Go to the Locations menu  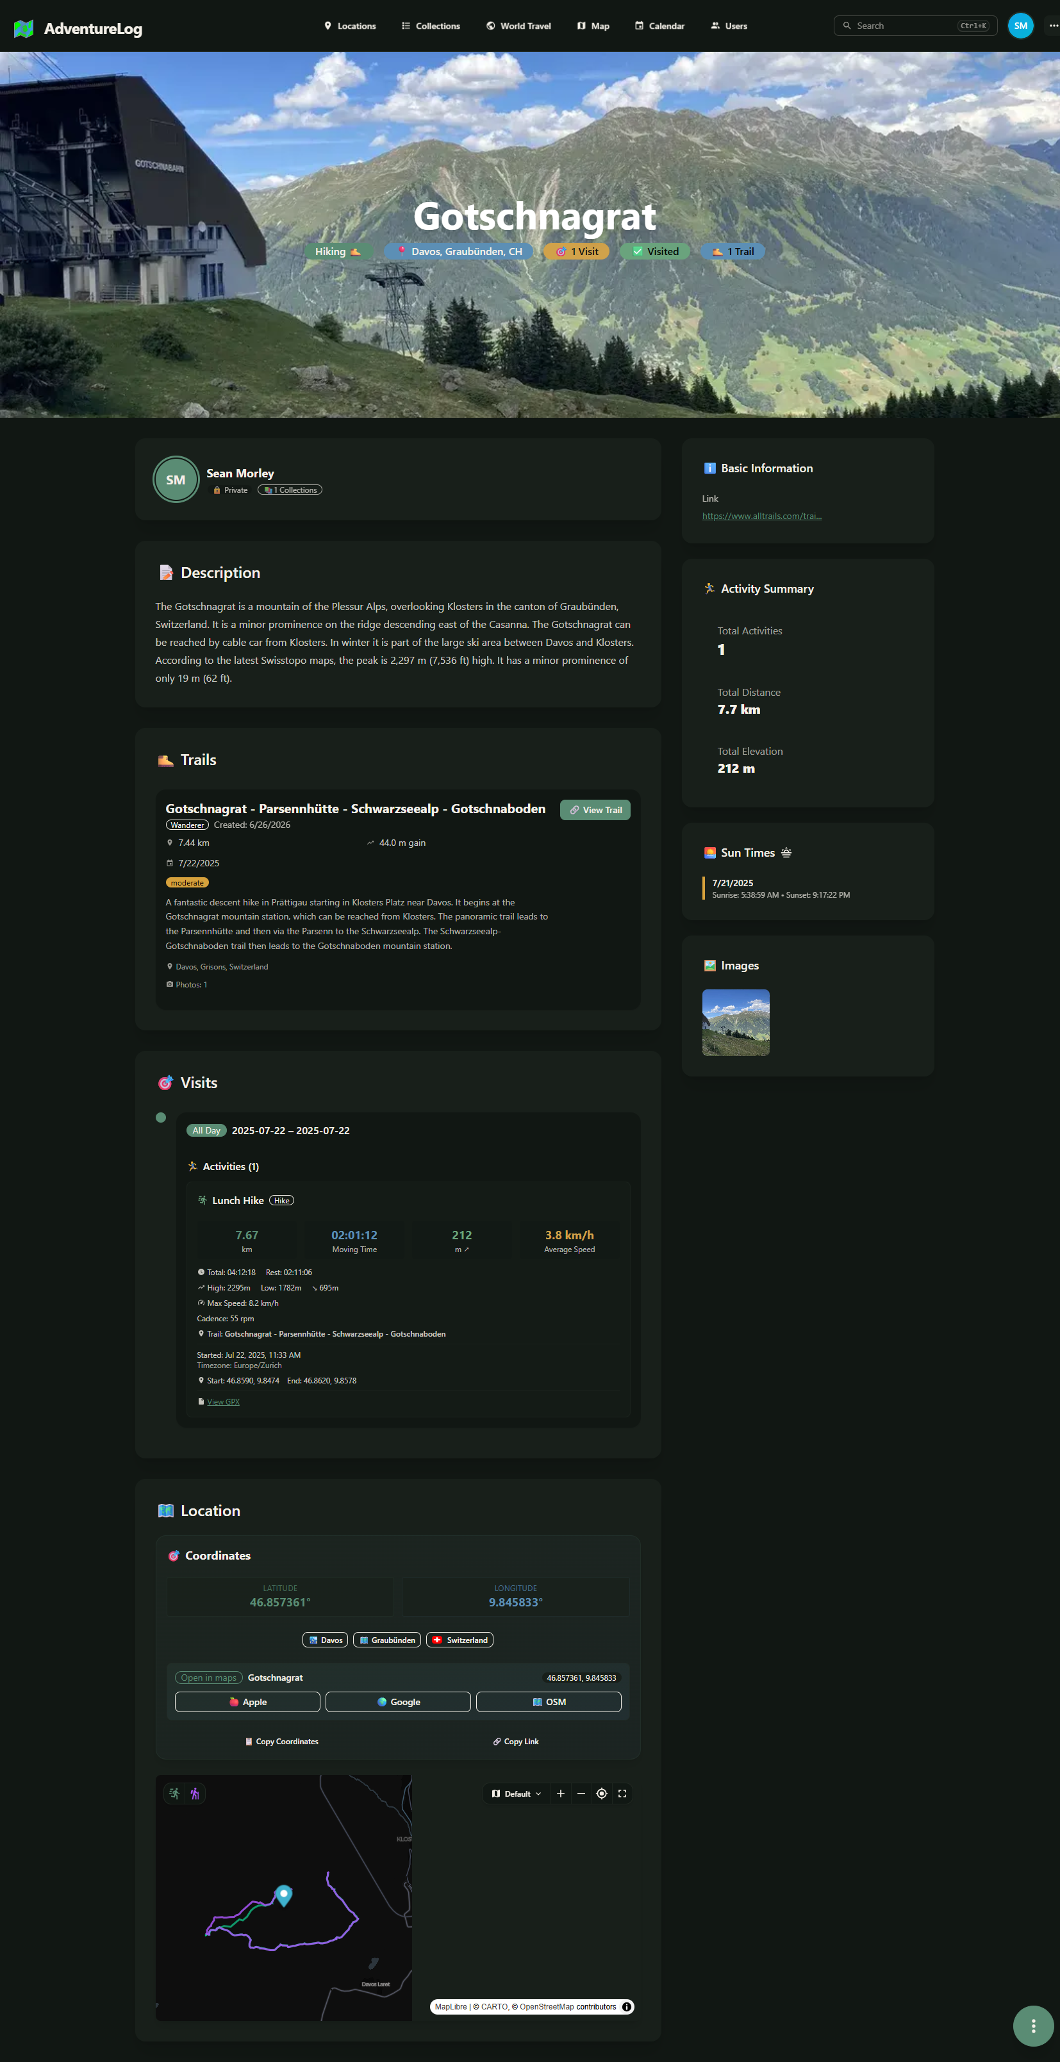tap(350, 26)
